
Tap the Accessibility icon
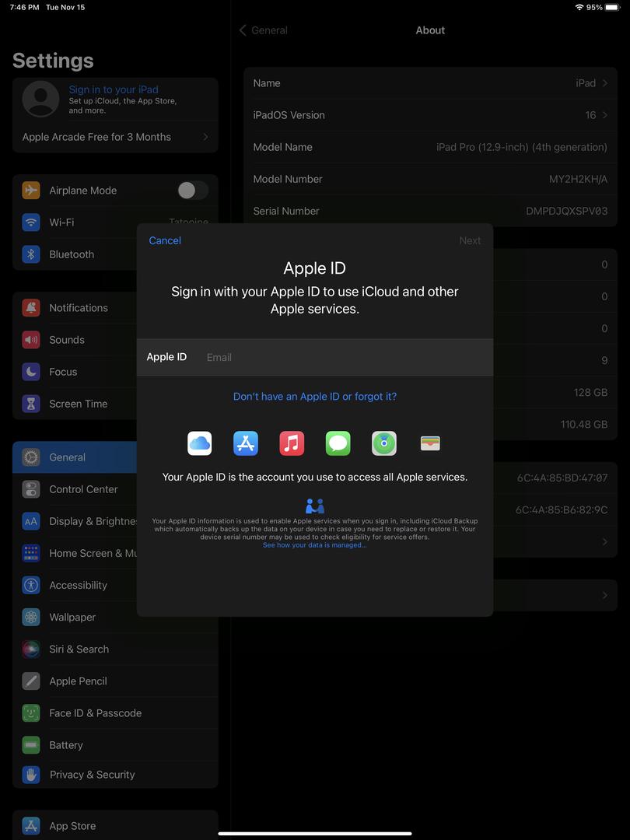click(x=31, y=585)
